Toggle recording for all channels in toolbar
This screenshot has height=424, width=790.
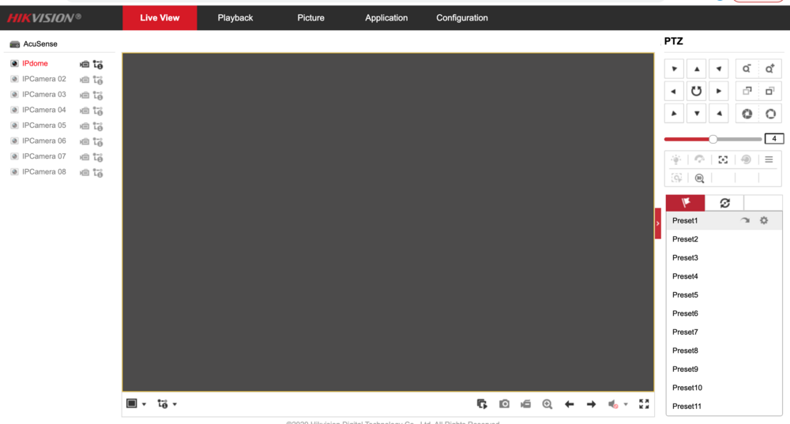click(x=525, y=404)
